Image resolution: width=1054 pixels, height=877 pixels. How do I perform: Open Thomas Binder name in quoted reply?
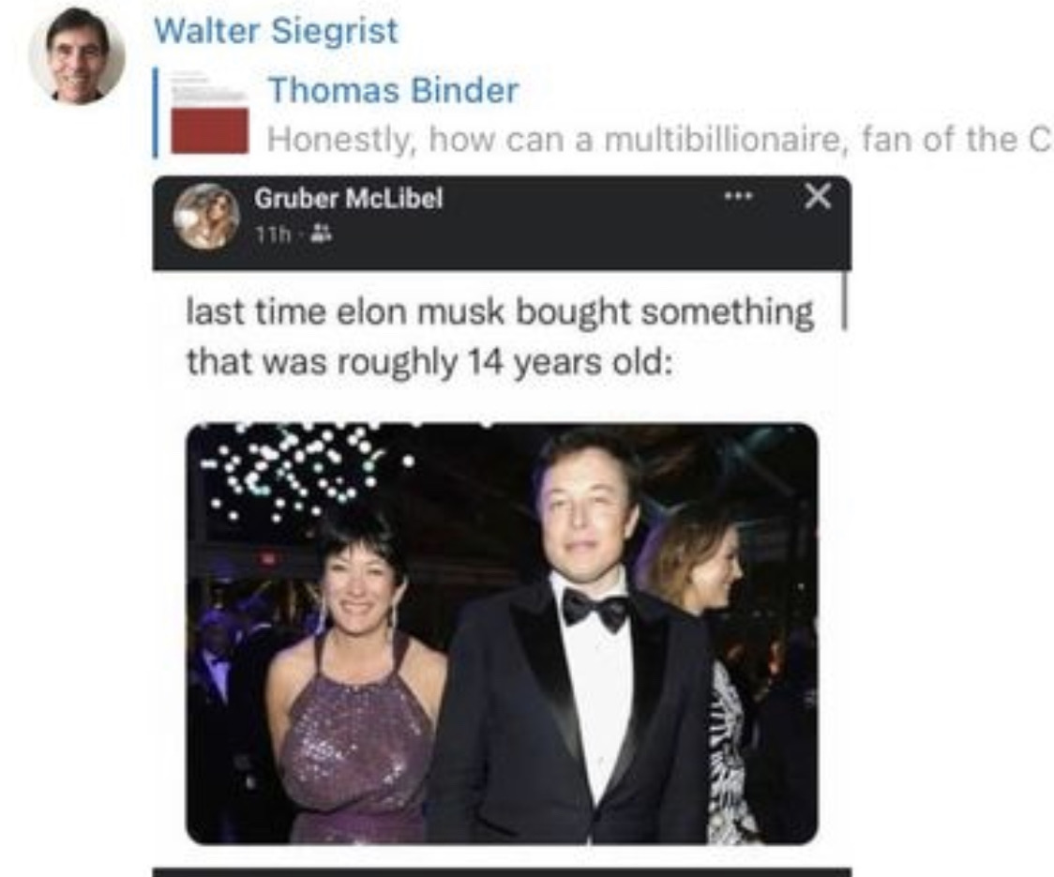pos(393,90)
